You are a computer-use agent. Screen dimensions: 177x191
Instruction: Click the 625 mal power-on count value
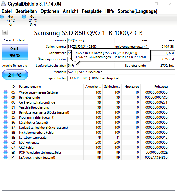162,59
